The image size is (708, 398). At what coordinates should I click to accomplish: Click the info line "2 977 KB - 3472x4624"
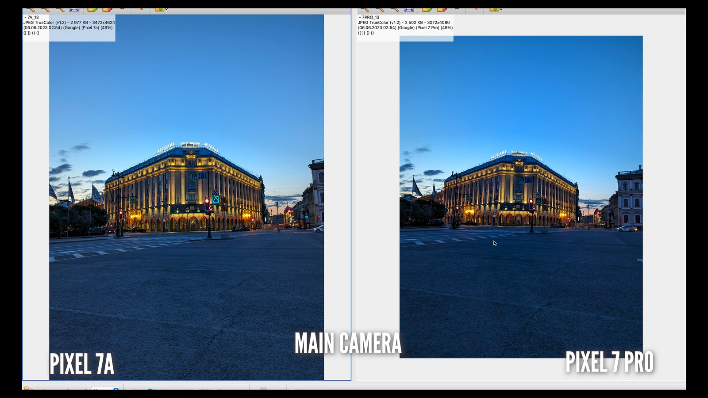coord(92,23)
